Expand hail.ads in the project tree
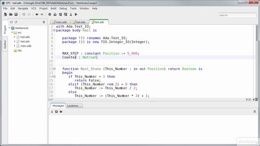The height and width of the screenshot is (146, 260). click(15, 41)
